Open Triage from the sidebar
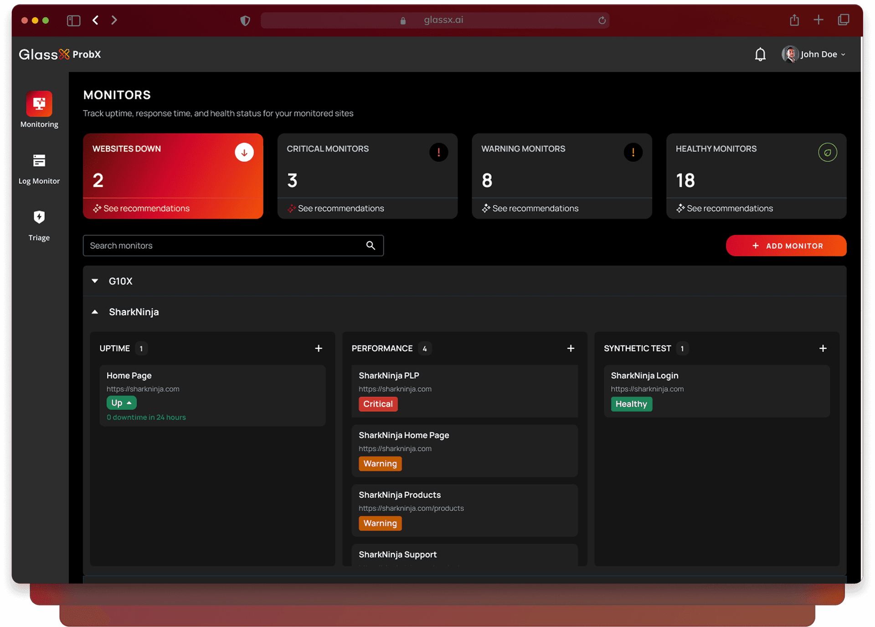The image size is (875, 627). (x=39, y=224)
